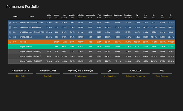Click the ticker column header

pyautogui.click(x=15, y=16)
